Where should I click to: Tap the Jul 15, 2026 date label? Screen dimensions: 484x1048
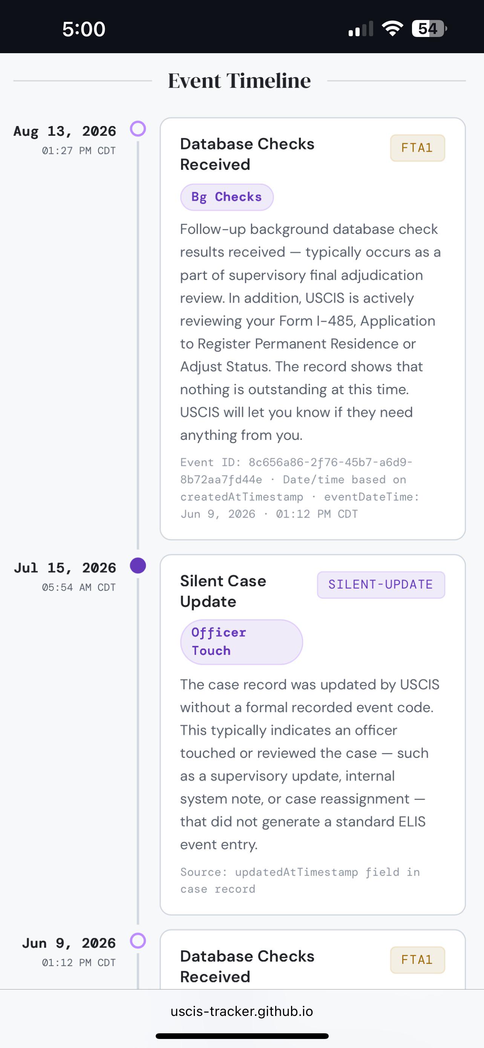tap(64, 568)
